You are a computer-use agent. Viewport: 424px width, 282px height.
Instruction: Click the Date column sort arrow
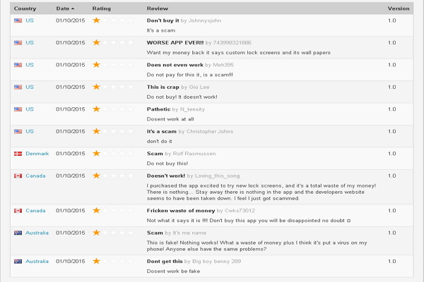tap(73, 8)
